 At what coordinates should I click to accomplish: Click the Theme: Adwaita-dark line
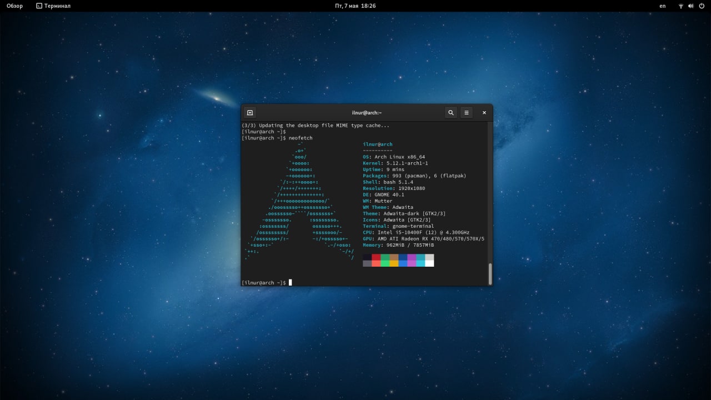click(x=404, y=213)
